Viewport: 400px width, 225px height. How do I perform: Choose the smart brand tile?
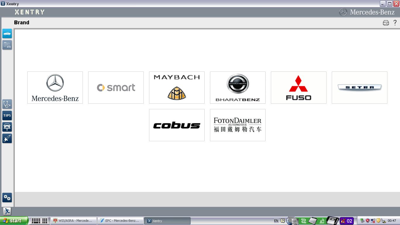[116, 88]
